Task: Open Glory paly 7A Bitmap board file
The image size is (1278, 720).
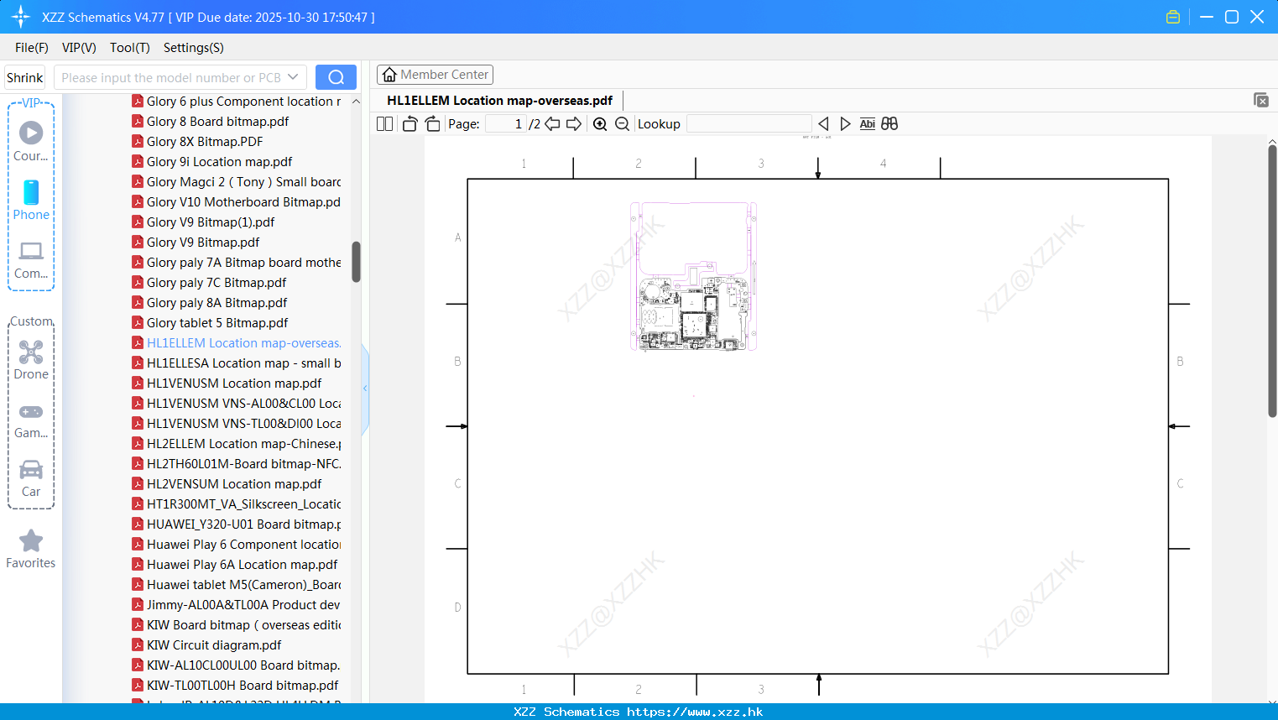Action: tap(236, 263)
